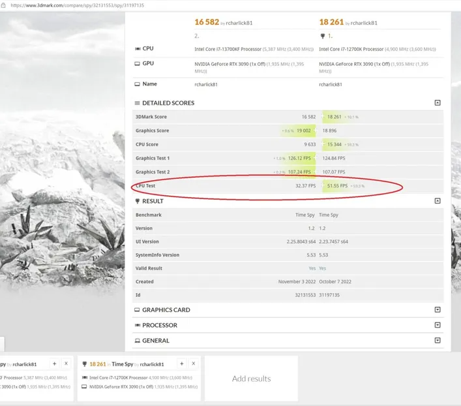Open the 16 582 score result
The height and width of the screenshot is (406, 461).
point(207,22)
